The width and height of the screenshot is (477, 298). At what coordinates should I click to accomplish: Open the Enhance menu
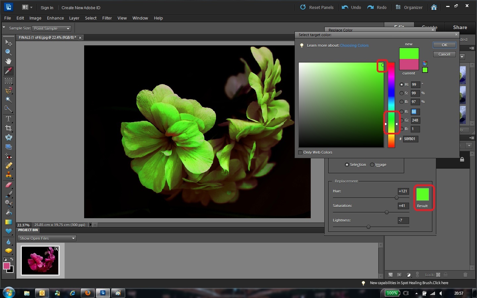pyautogui.click(x=55, y=18)
